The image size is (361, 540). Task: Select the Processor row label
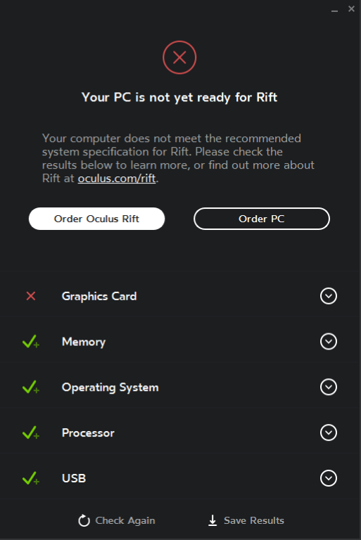[x=88, y=432]
